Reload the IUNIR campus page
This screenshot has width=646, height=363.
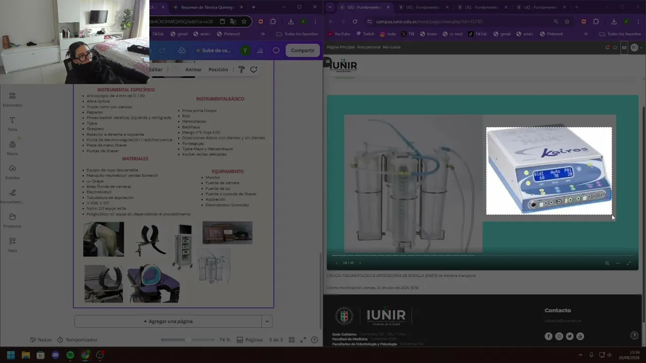(x=355, y=22)
